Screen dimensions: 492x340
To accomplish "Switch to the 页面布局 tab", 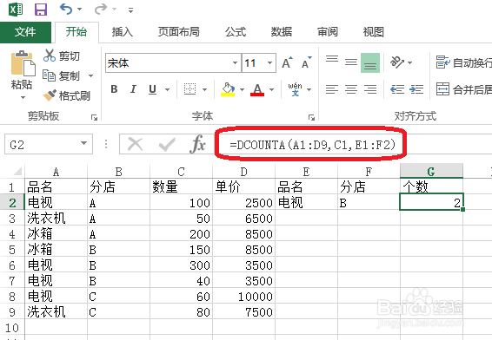I will coord(179,32).
